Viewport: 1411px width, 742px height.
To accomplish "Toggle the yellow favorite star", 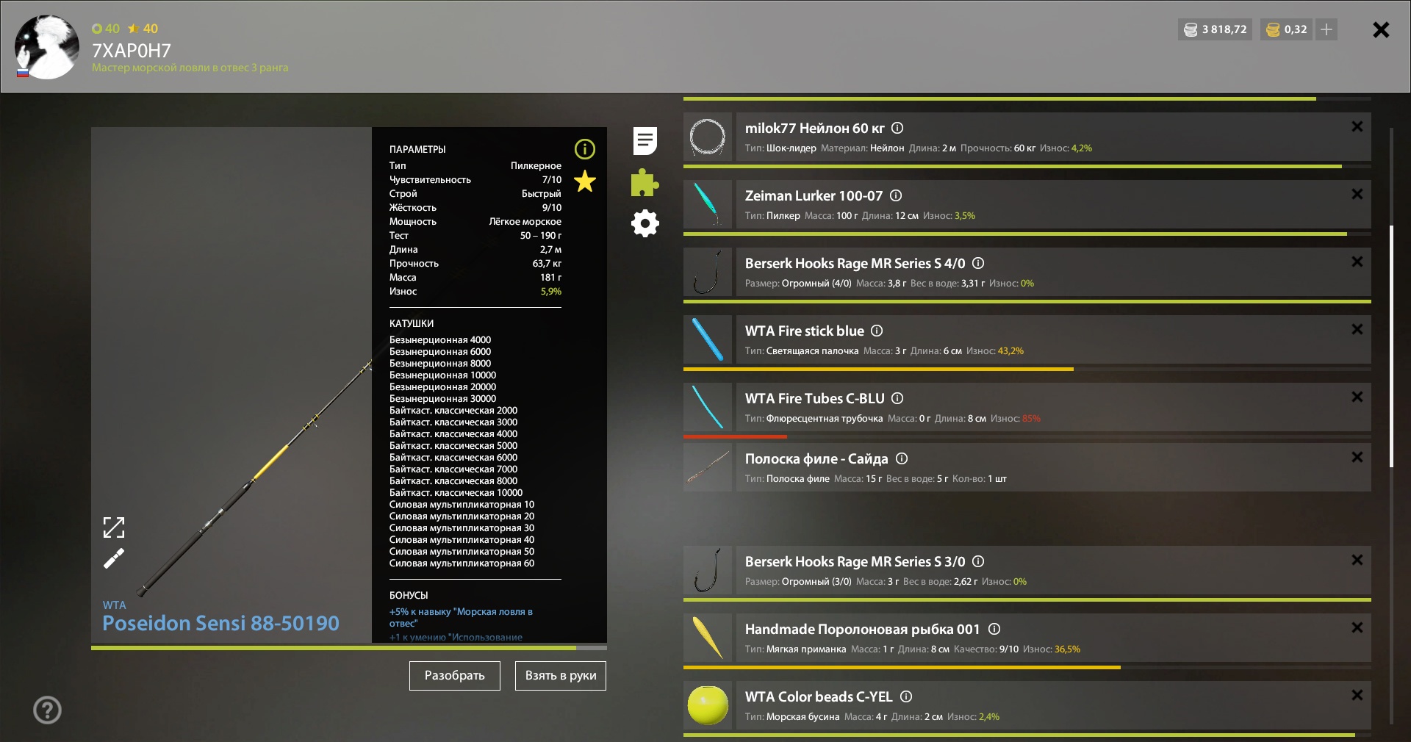I will coord(584,181).
